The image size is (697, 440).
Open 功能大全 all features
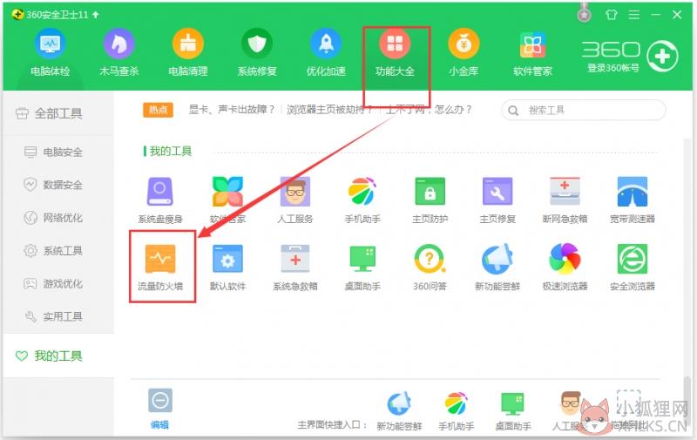pos(395,52)
